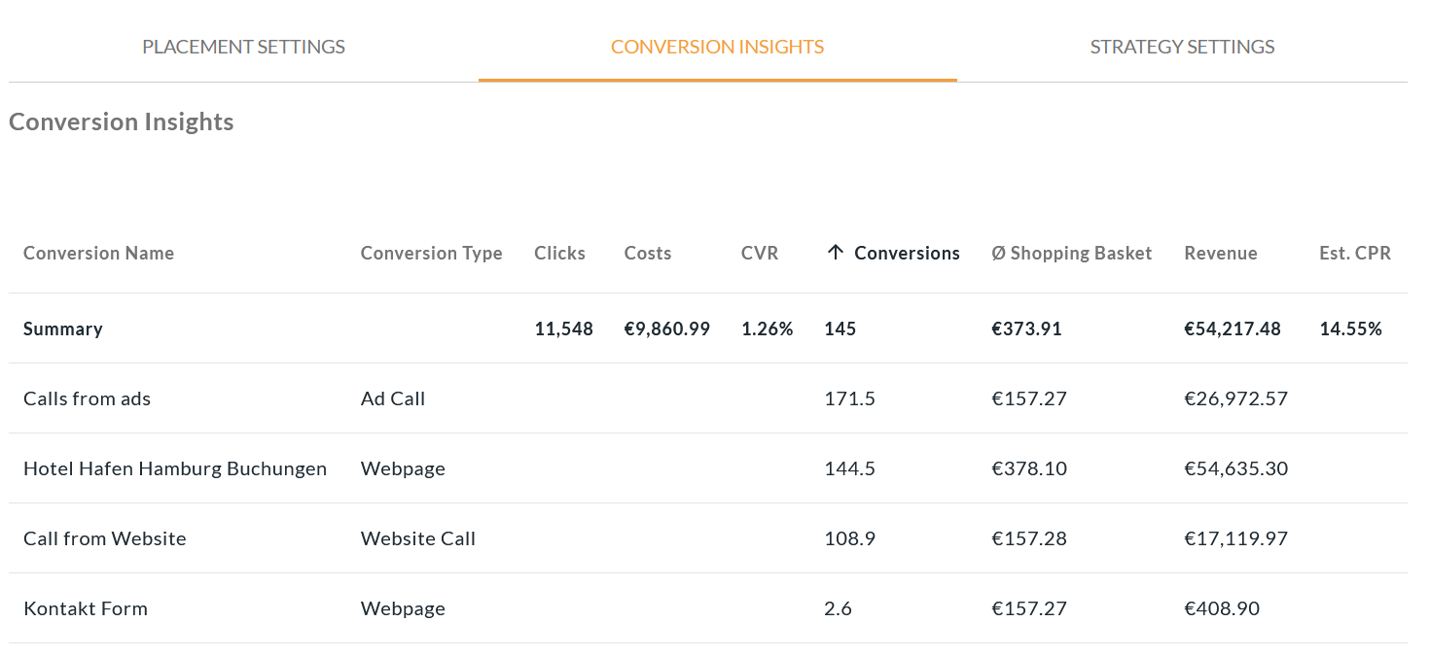
Task: Select the Calls from ads row
Action: click(x=88, y=398)
